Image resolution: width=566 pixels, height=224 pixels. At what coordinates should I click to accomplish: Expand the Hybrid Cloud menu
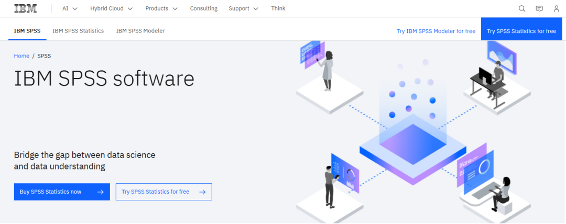pos(112,9)
